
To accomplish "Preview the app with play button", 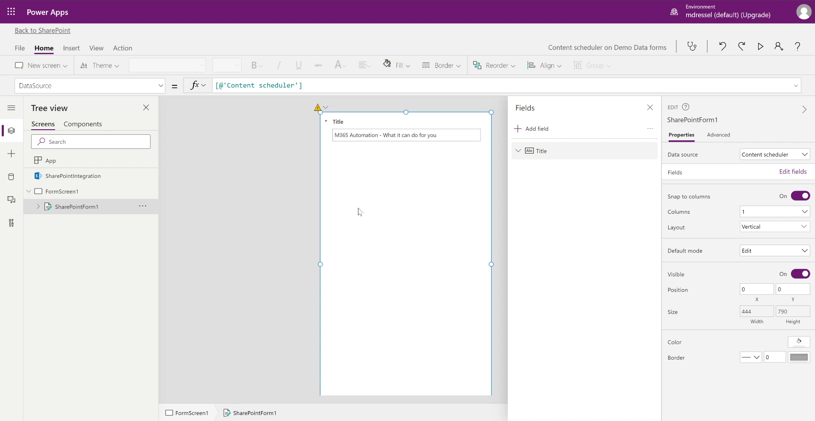I will tap(760, 46).
